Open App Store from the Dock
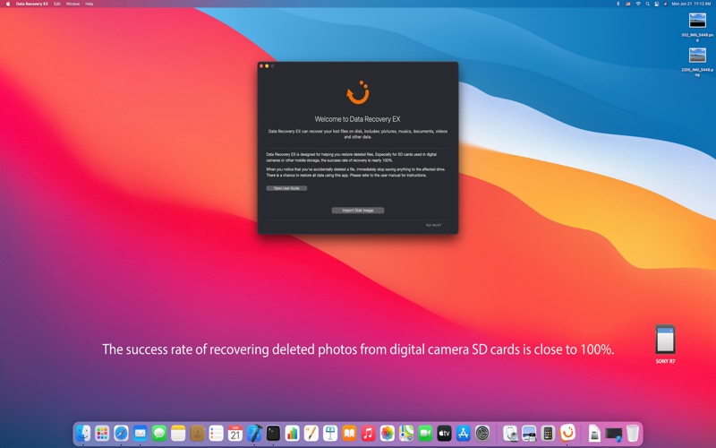This screenshot has height=448, width=716. [464, 433]
